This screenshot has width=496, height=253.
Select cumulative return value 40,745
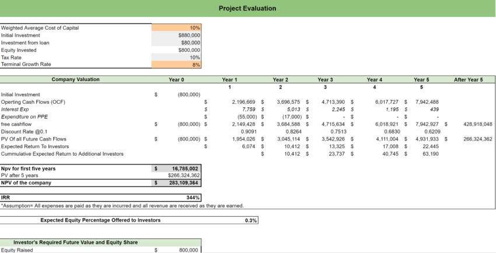pos(391,154)
